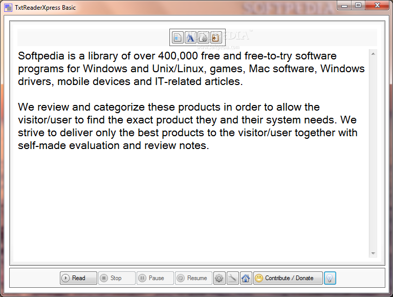Image resolution: width=393 pixels, height=297 pixels.
Task: Click the open text document icon
Action: tap(178, 37)
